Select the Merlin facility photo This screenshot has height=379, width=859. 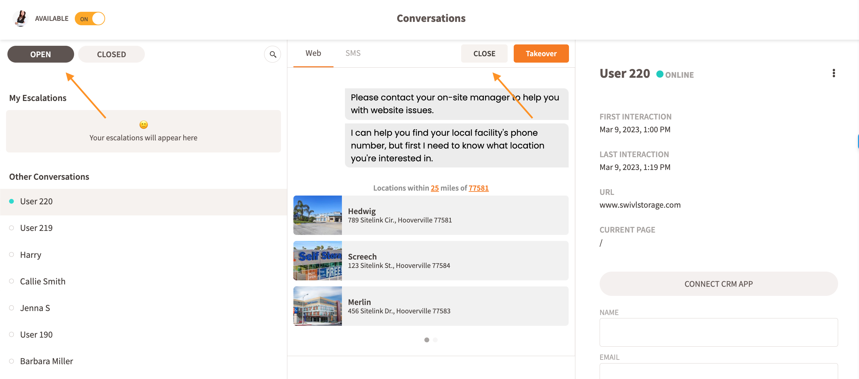point(318,306)
